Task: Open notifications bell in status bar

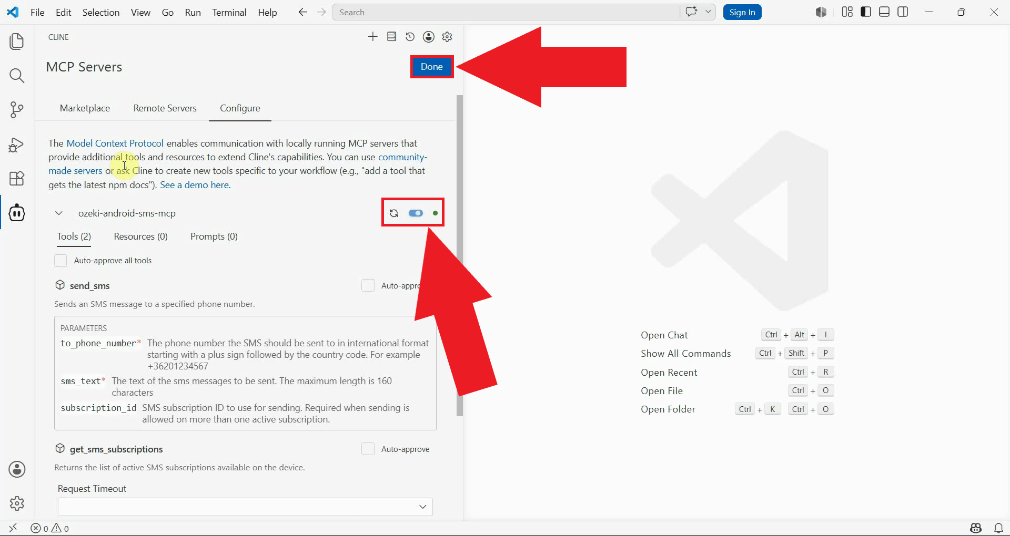Action: (x=998, y=528)
